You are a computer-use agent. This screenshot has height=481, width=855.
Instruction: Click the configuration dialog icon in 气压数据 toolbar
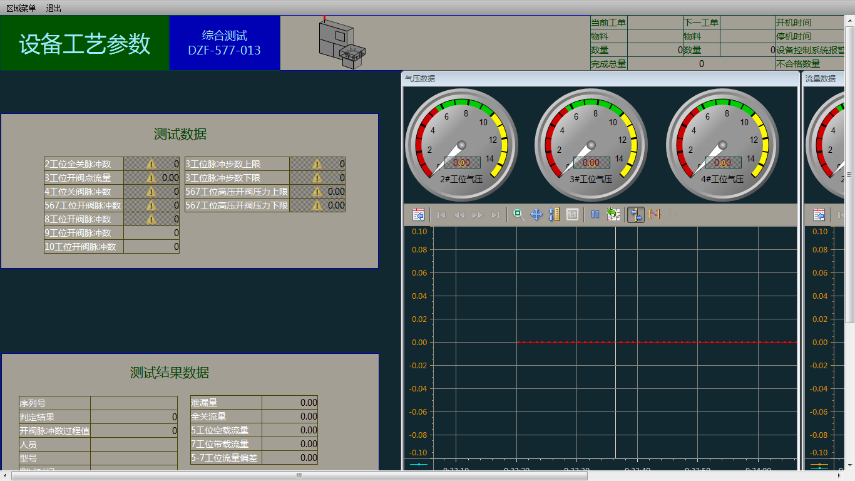pos(418,215)
